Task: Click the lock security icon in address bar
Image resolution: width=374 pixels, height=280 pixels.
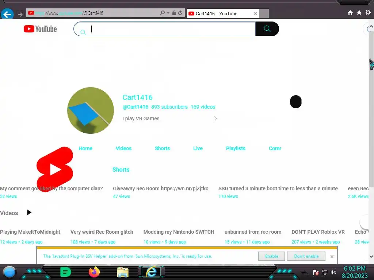Action: pos(174,13)
